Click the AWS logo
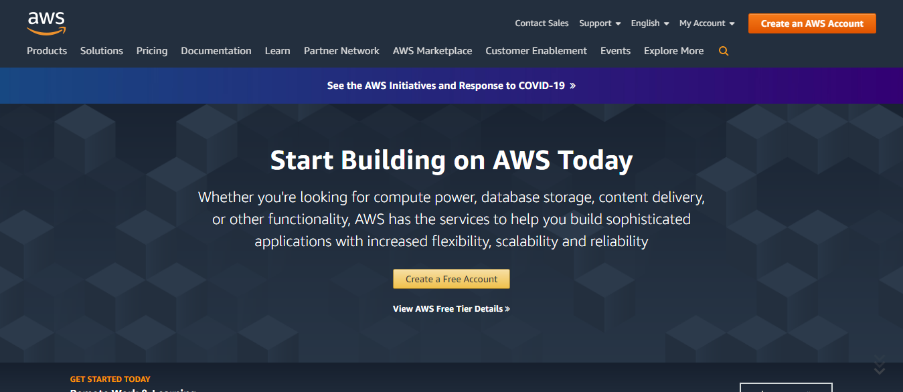The image size is (903, 392). tap(46, 23)
